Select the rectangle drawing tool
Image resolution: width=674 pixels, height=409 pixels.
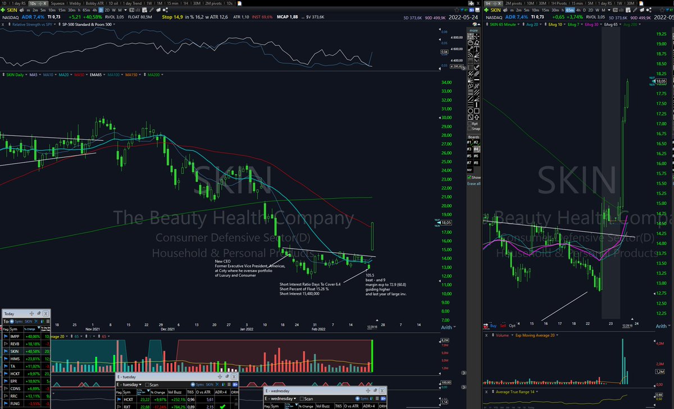click(477, 110)
